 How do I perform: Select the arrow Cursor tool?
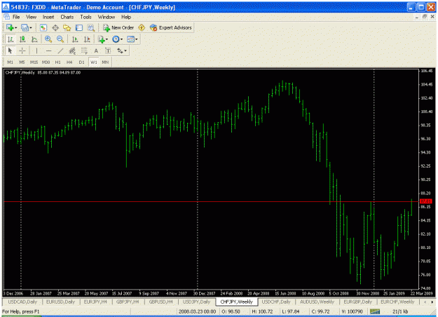click(11, 51)
